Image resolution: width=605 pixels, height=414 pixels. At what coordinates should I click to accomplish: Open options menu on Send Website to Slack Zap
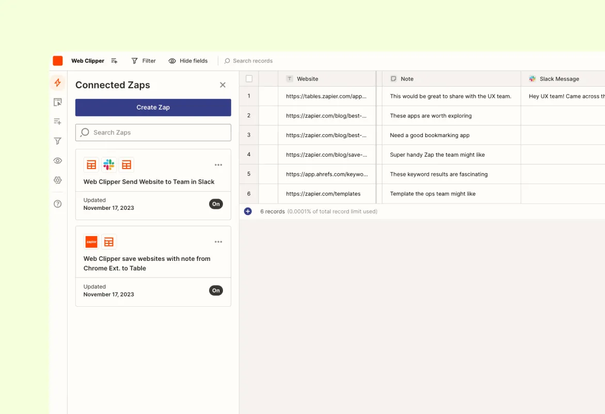(218, 165)
